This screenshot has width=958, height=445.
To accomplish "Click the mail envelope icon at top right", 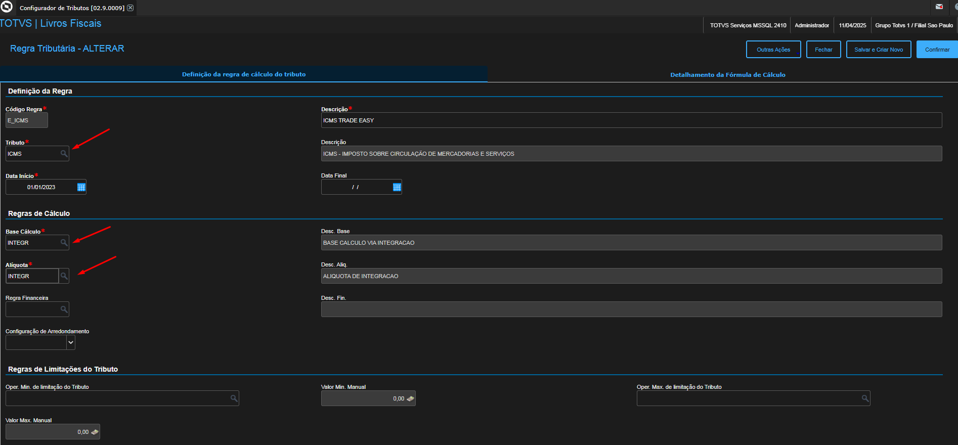I will [x=939, y=7].
